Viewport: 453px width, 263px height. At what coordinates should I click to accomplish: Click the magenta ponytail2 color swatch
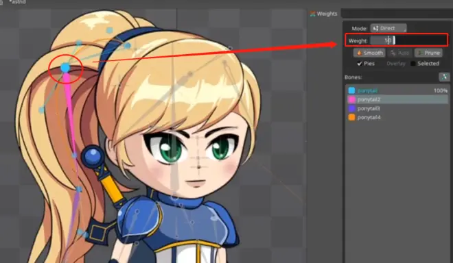tap(351, 99)
